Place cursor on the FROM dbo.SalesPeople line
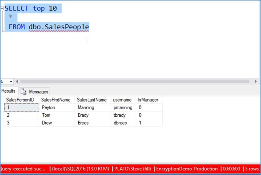The width and height of the screenshot is (261, 175). pyautogui.click(x=48, y=27)
